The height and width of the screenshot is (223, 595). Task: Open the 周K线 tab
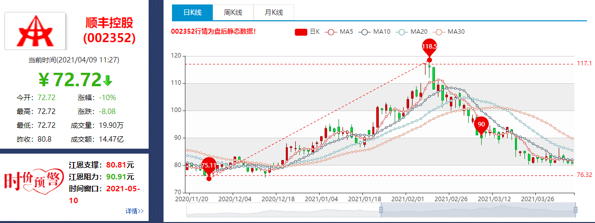click(233, 12)
